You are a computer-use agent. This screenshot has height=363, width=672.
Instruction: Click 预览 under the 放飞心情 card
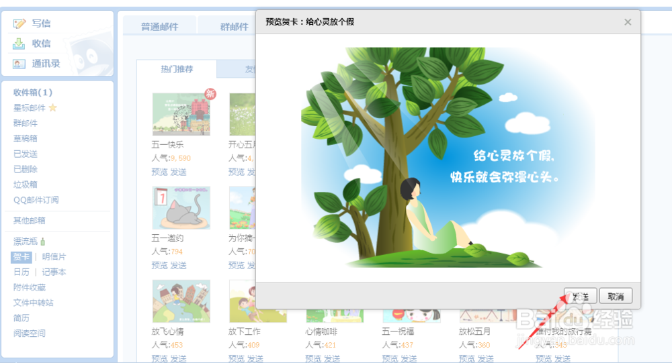pyautogui.click(x=159, y=358)
